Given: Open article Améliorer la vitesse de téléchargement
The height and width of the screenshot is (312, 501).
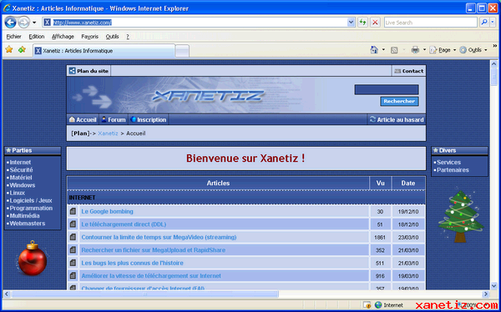Looking at the screenshot, I should [151, 275].
